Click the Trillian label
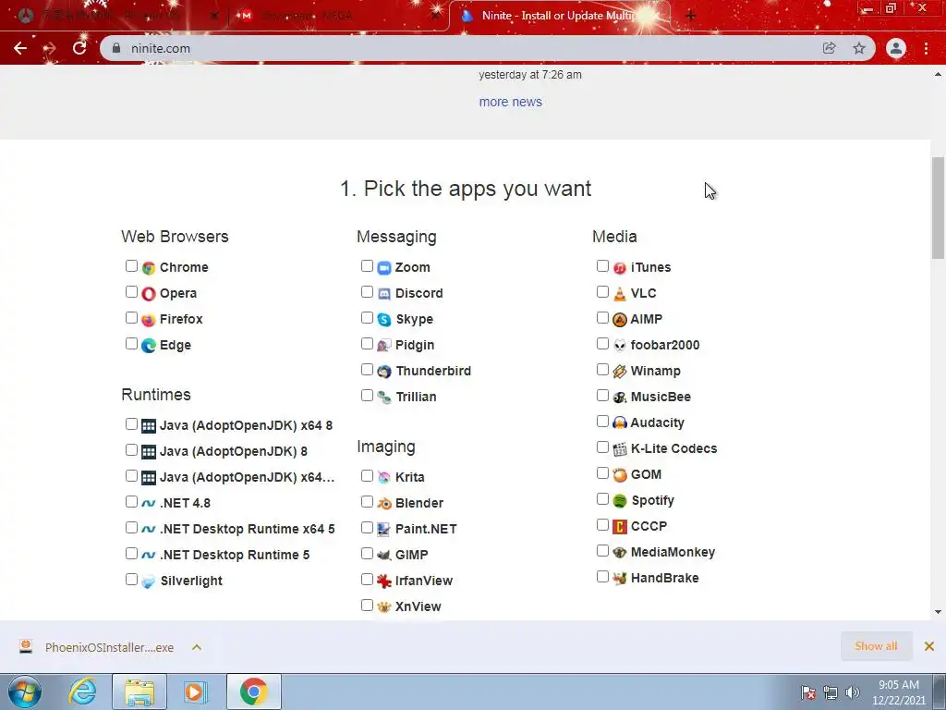The width and height of the screenshot is (946, 710). (x=417, y=398)
